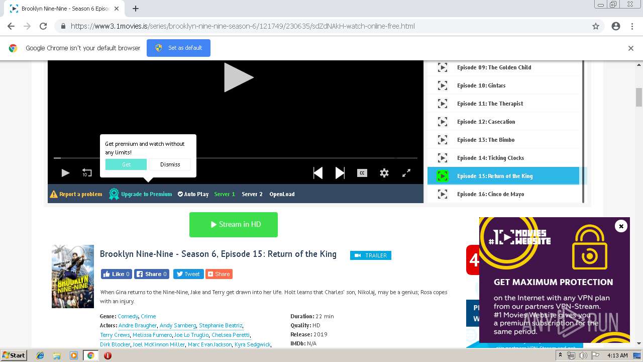Click the Facebook Share button

(x=152, y=274)
